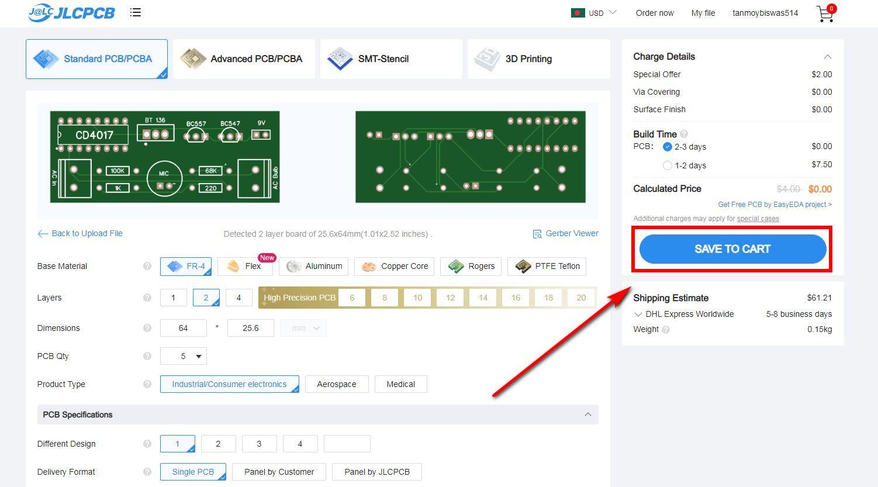878x487 pixels.
Task: Open the mm units dropdown
Action: (303, 328)
